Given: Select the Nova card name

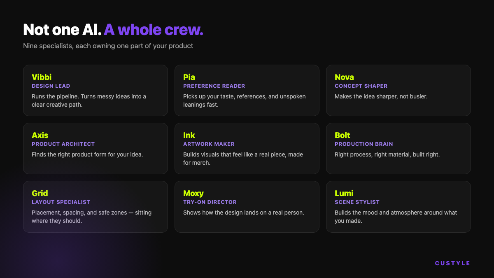Looking at the screenshot, I should click(344, 77).
